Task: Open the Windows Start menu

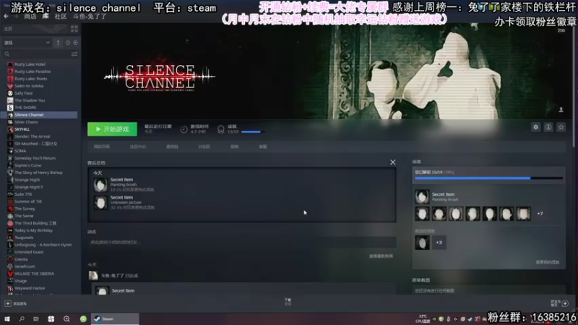Action: (x=7, y=319)
